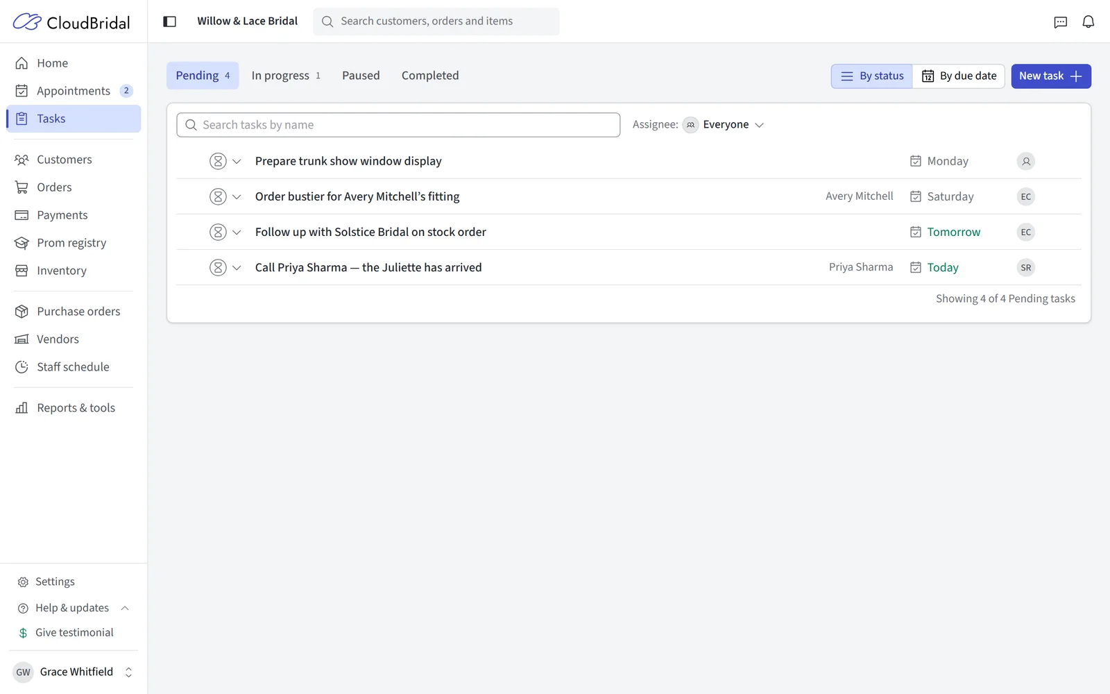This screenshot has height=694, width=1110.
Task: Click the Monday due date
Action: coord(939,161)
